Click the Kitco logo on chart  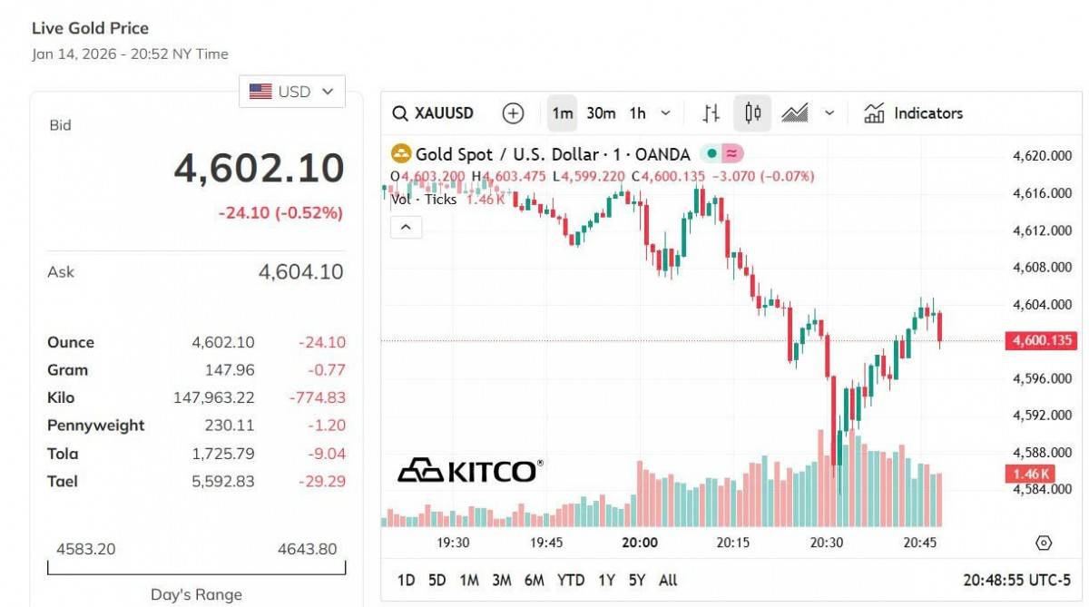coord(471,470)
